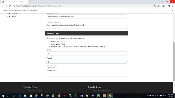Open File Explorer from taskbar
Image resolution: width=175 pixels, height=98 pixels.
pos(25,96)
